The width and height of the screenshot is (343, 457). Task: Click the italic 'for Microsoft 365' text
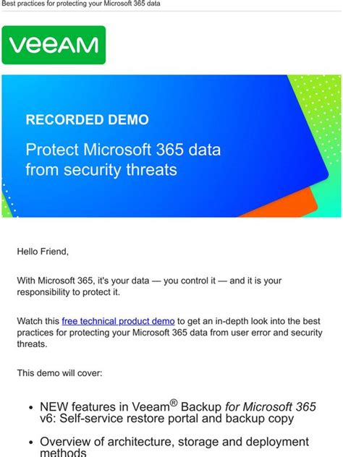[x=271, y=406]
